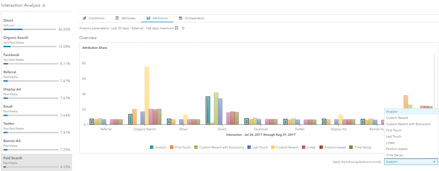The width and height of the screenshot is (439, 171).
Task: Open the analysis parameters edit icon
Action: [x=177, y=28]
